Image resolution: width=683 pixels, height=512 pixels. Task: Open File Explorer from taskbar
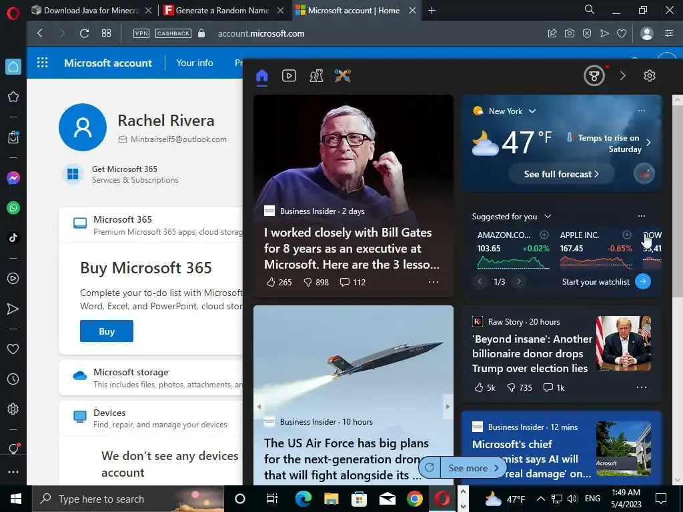coord(331,499)
